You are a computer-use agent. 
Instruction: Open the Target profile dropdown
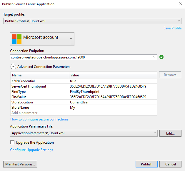point(92,21)
